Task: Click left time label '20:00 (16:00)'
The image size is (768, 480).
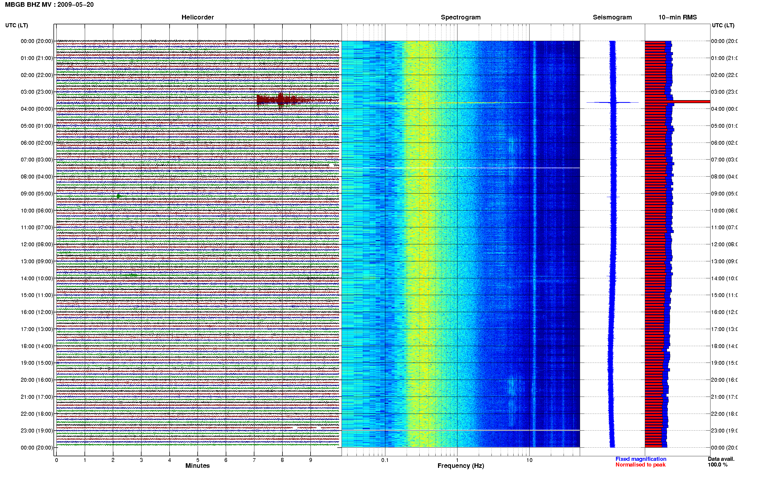Action: click(37, 380)
